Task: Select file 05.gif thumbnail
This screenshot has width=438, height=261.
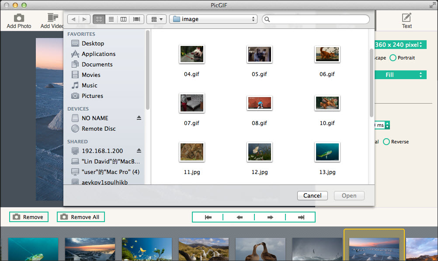Action: [260, 54]
